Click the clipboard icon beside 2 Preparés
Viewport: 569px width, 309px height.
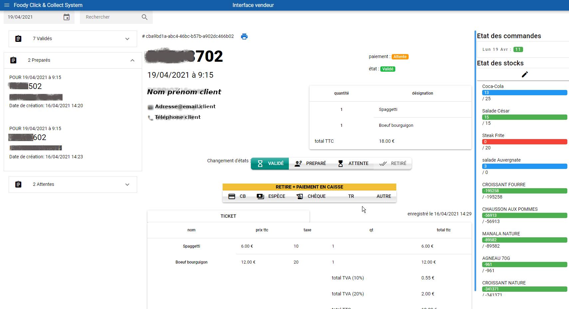click(13, 60)
